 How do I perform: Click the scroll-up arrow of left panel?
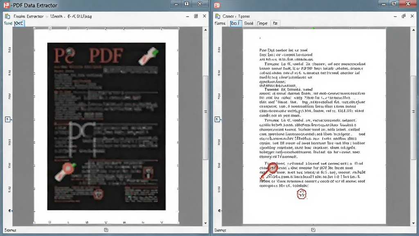pyautogui.click(x=205, y=29)
